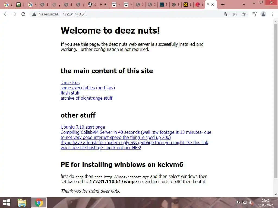This screenshot has width=278, height=208.
Task: Open the tab search chevron dropdown
Action: click(244, 5)
